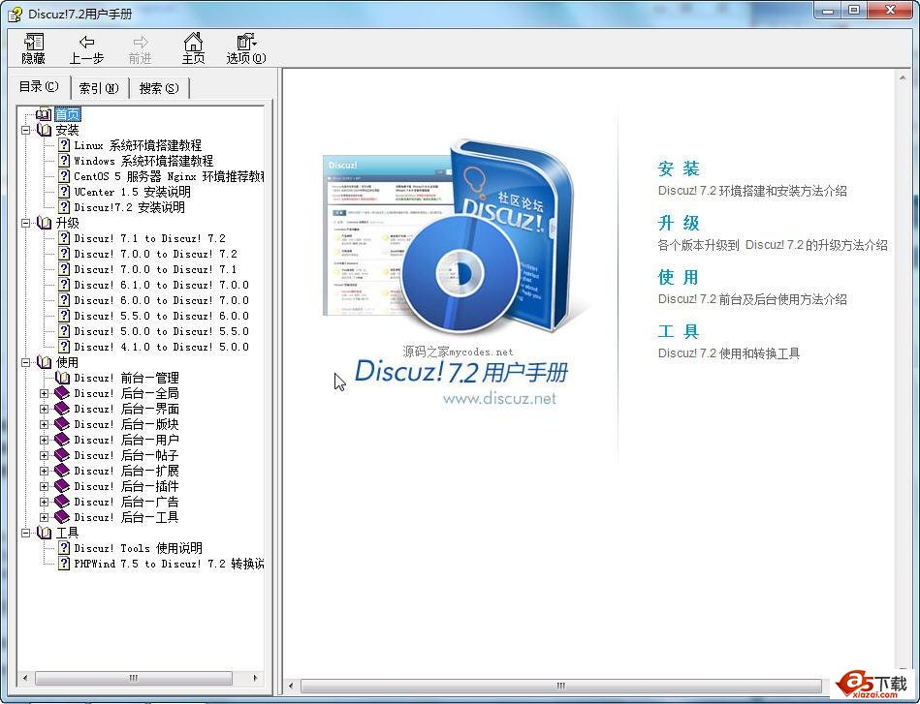920x704 pixels.
Task: Switch to the 索引 tab
Action: 99,88
